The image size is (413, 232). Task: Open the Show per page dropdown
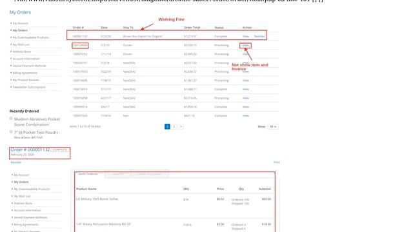[273, 126]
